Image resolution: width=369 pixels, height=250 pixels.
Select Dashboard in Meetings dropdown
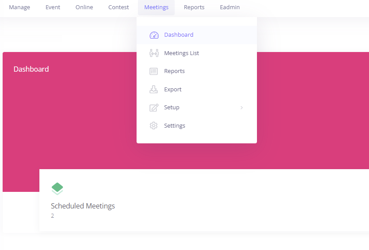click(197, 35)
